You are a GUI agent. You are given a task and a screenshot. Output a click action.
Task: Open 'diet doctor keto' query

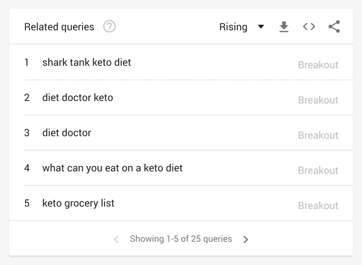pos(77,98)
